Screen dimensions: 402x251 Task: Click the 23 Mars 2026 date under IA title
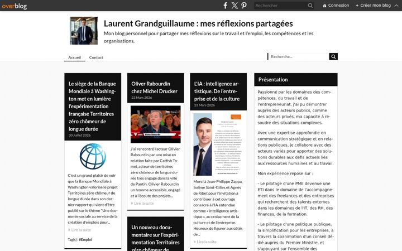coord(204,105)
